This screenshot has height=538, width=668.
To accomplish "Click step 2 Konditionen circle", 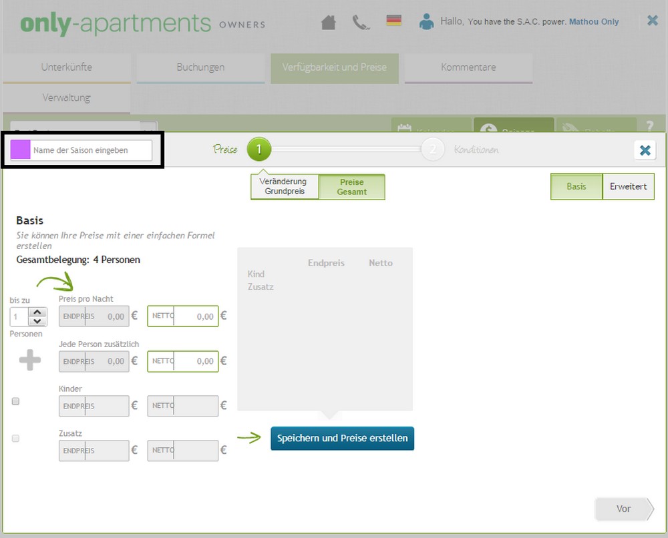I will click(433, 150).
